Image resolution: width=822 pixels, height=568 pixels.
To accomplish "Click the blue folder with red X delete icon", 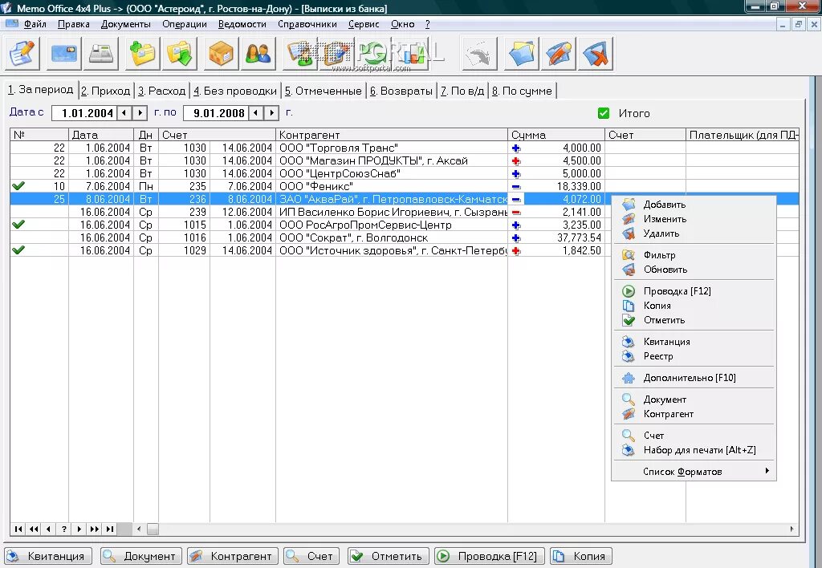I will tap(595, 53).
